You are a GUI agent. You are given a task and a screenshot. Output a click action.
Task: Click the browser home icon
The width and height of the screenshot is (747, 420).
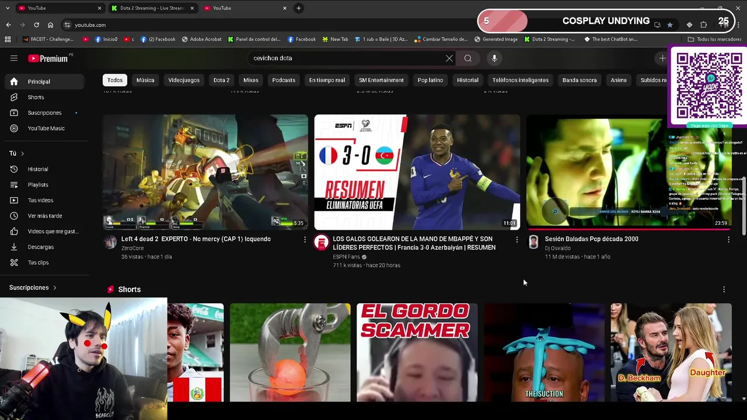[50, 25]
